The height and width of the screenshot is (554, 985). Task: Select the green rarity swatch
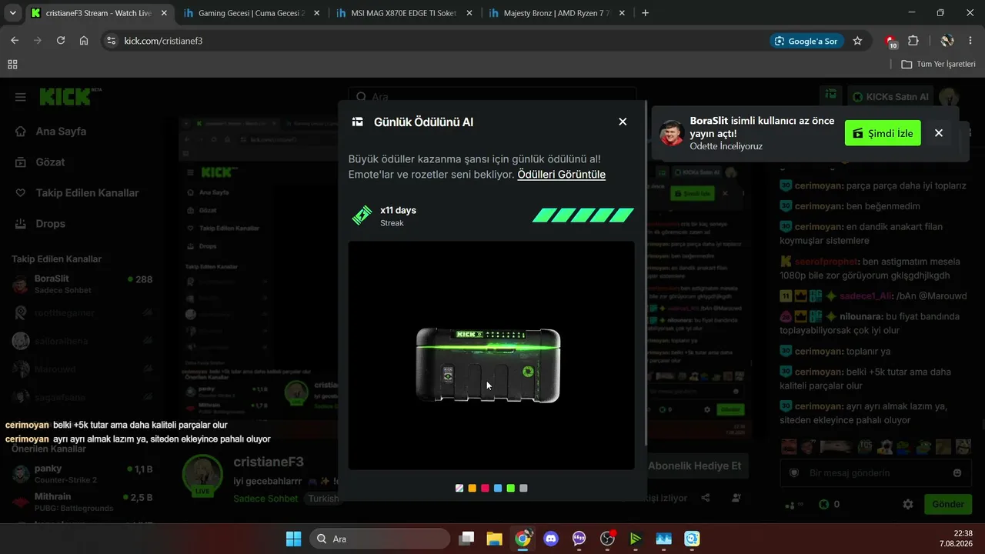(511, 488)
